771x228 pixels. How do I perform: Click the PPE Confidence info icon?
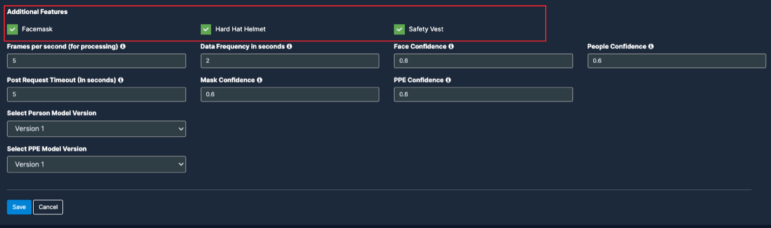[x=448, y=79]
